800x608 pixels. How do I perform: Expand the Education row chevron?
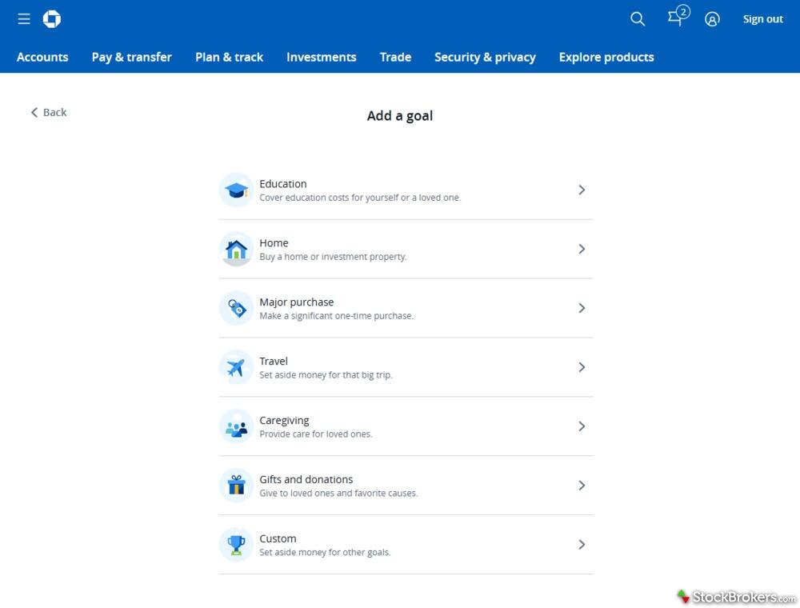point(582,190)
